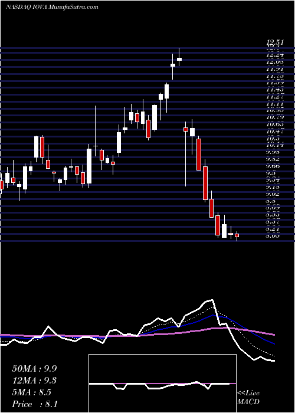Click the 'Price : 8.1' readout
This screenshot has width=295, height=413.
(35, 404)
